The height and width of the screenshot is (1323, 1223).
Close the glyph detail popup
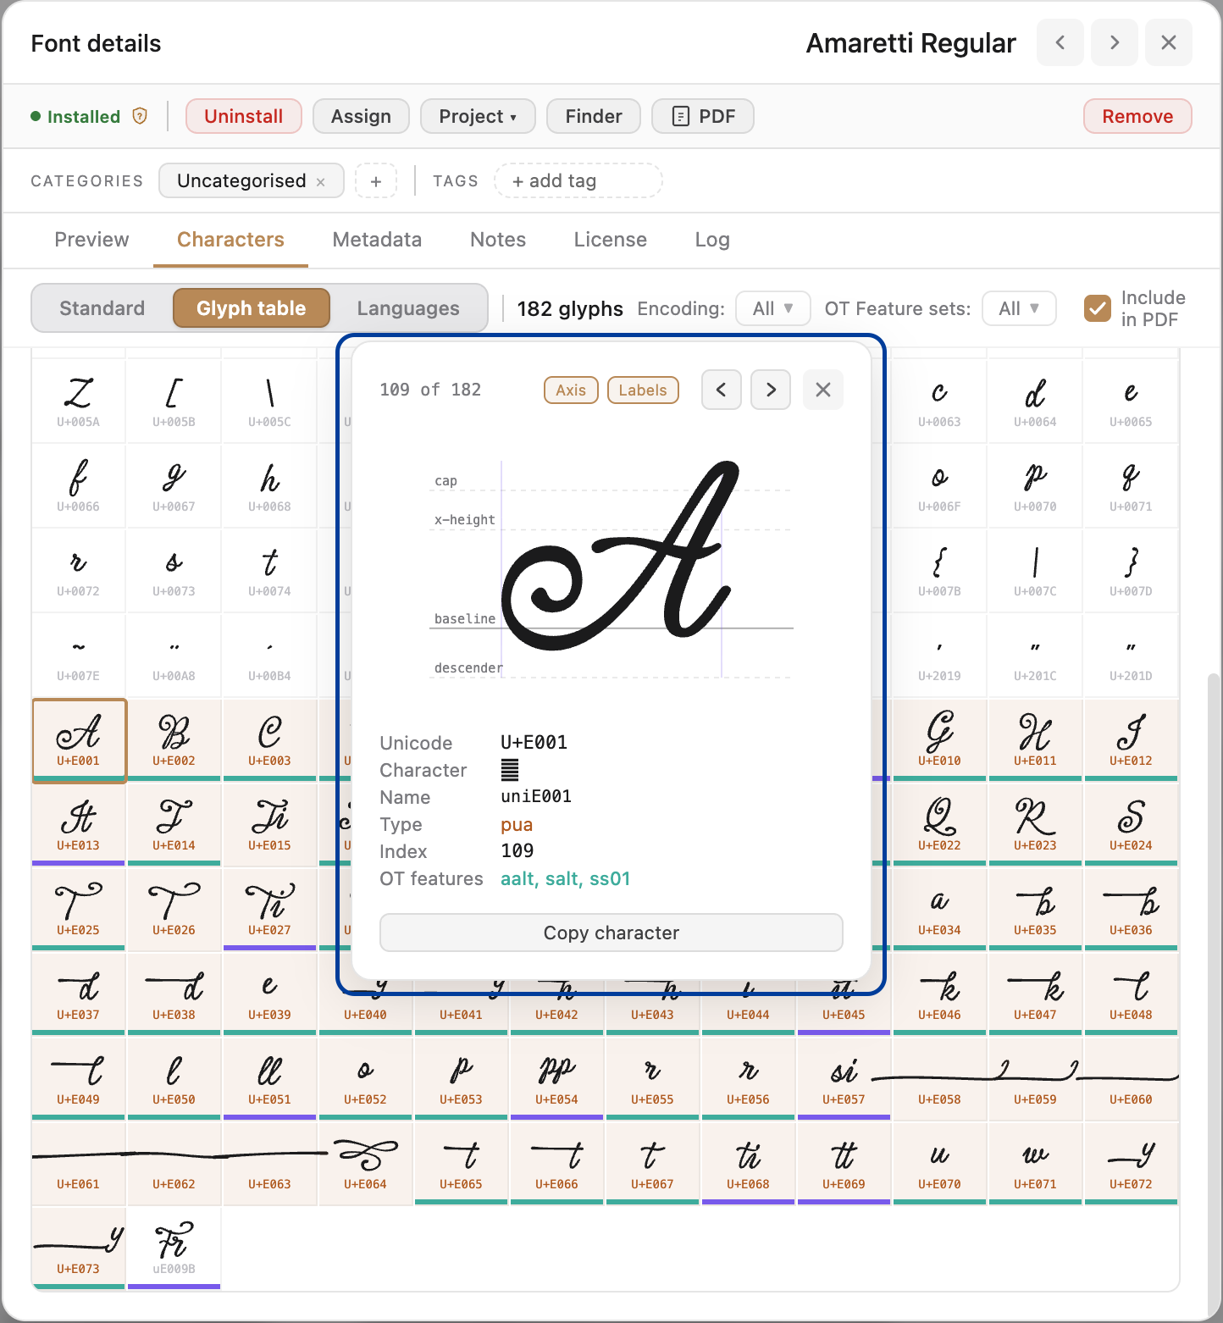click(x=823, y=390)
